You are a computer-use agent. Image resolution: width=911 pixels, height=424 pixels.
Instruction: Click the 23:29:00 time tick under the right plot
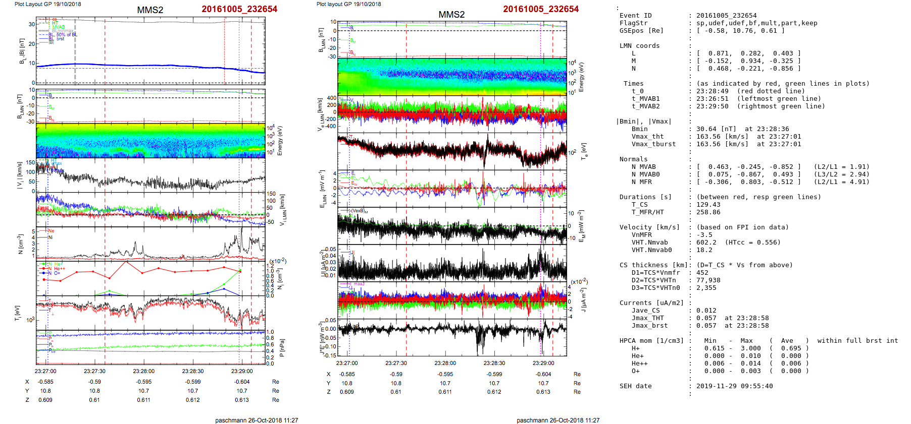pos(543,363)
